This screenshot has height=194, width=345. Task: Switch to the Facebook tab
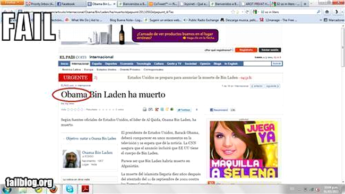(x=71, y=4)
